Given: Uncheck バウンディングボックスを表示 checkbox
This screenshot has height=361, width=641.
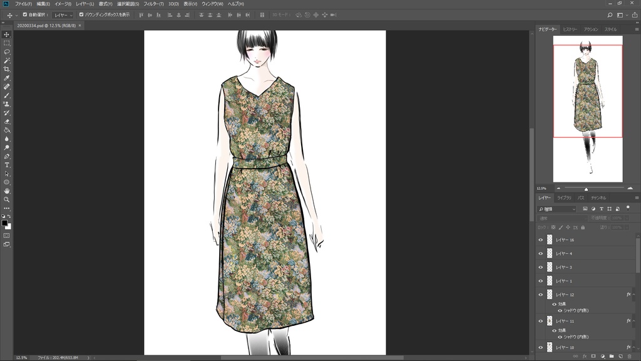Looking at the screenshot, I should point(81,14).
